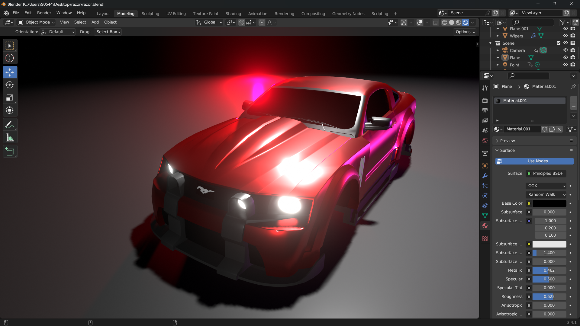Open the Render menu

(x=44, y=13)
